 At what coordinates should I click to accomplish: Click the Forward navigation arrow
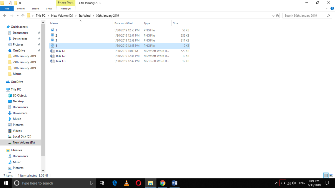tap(12, 16)
